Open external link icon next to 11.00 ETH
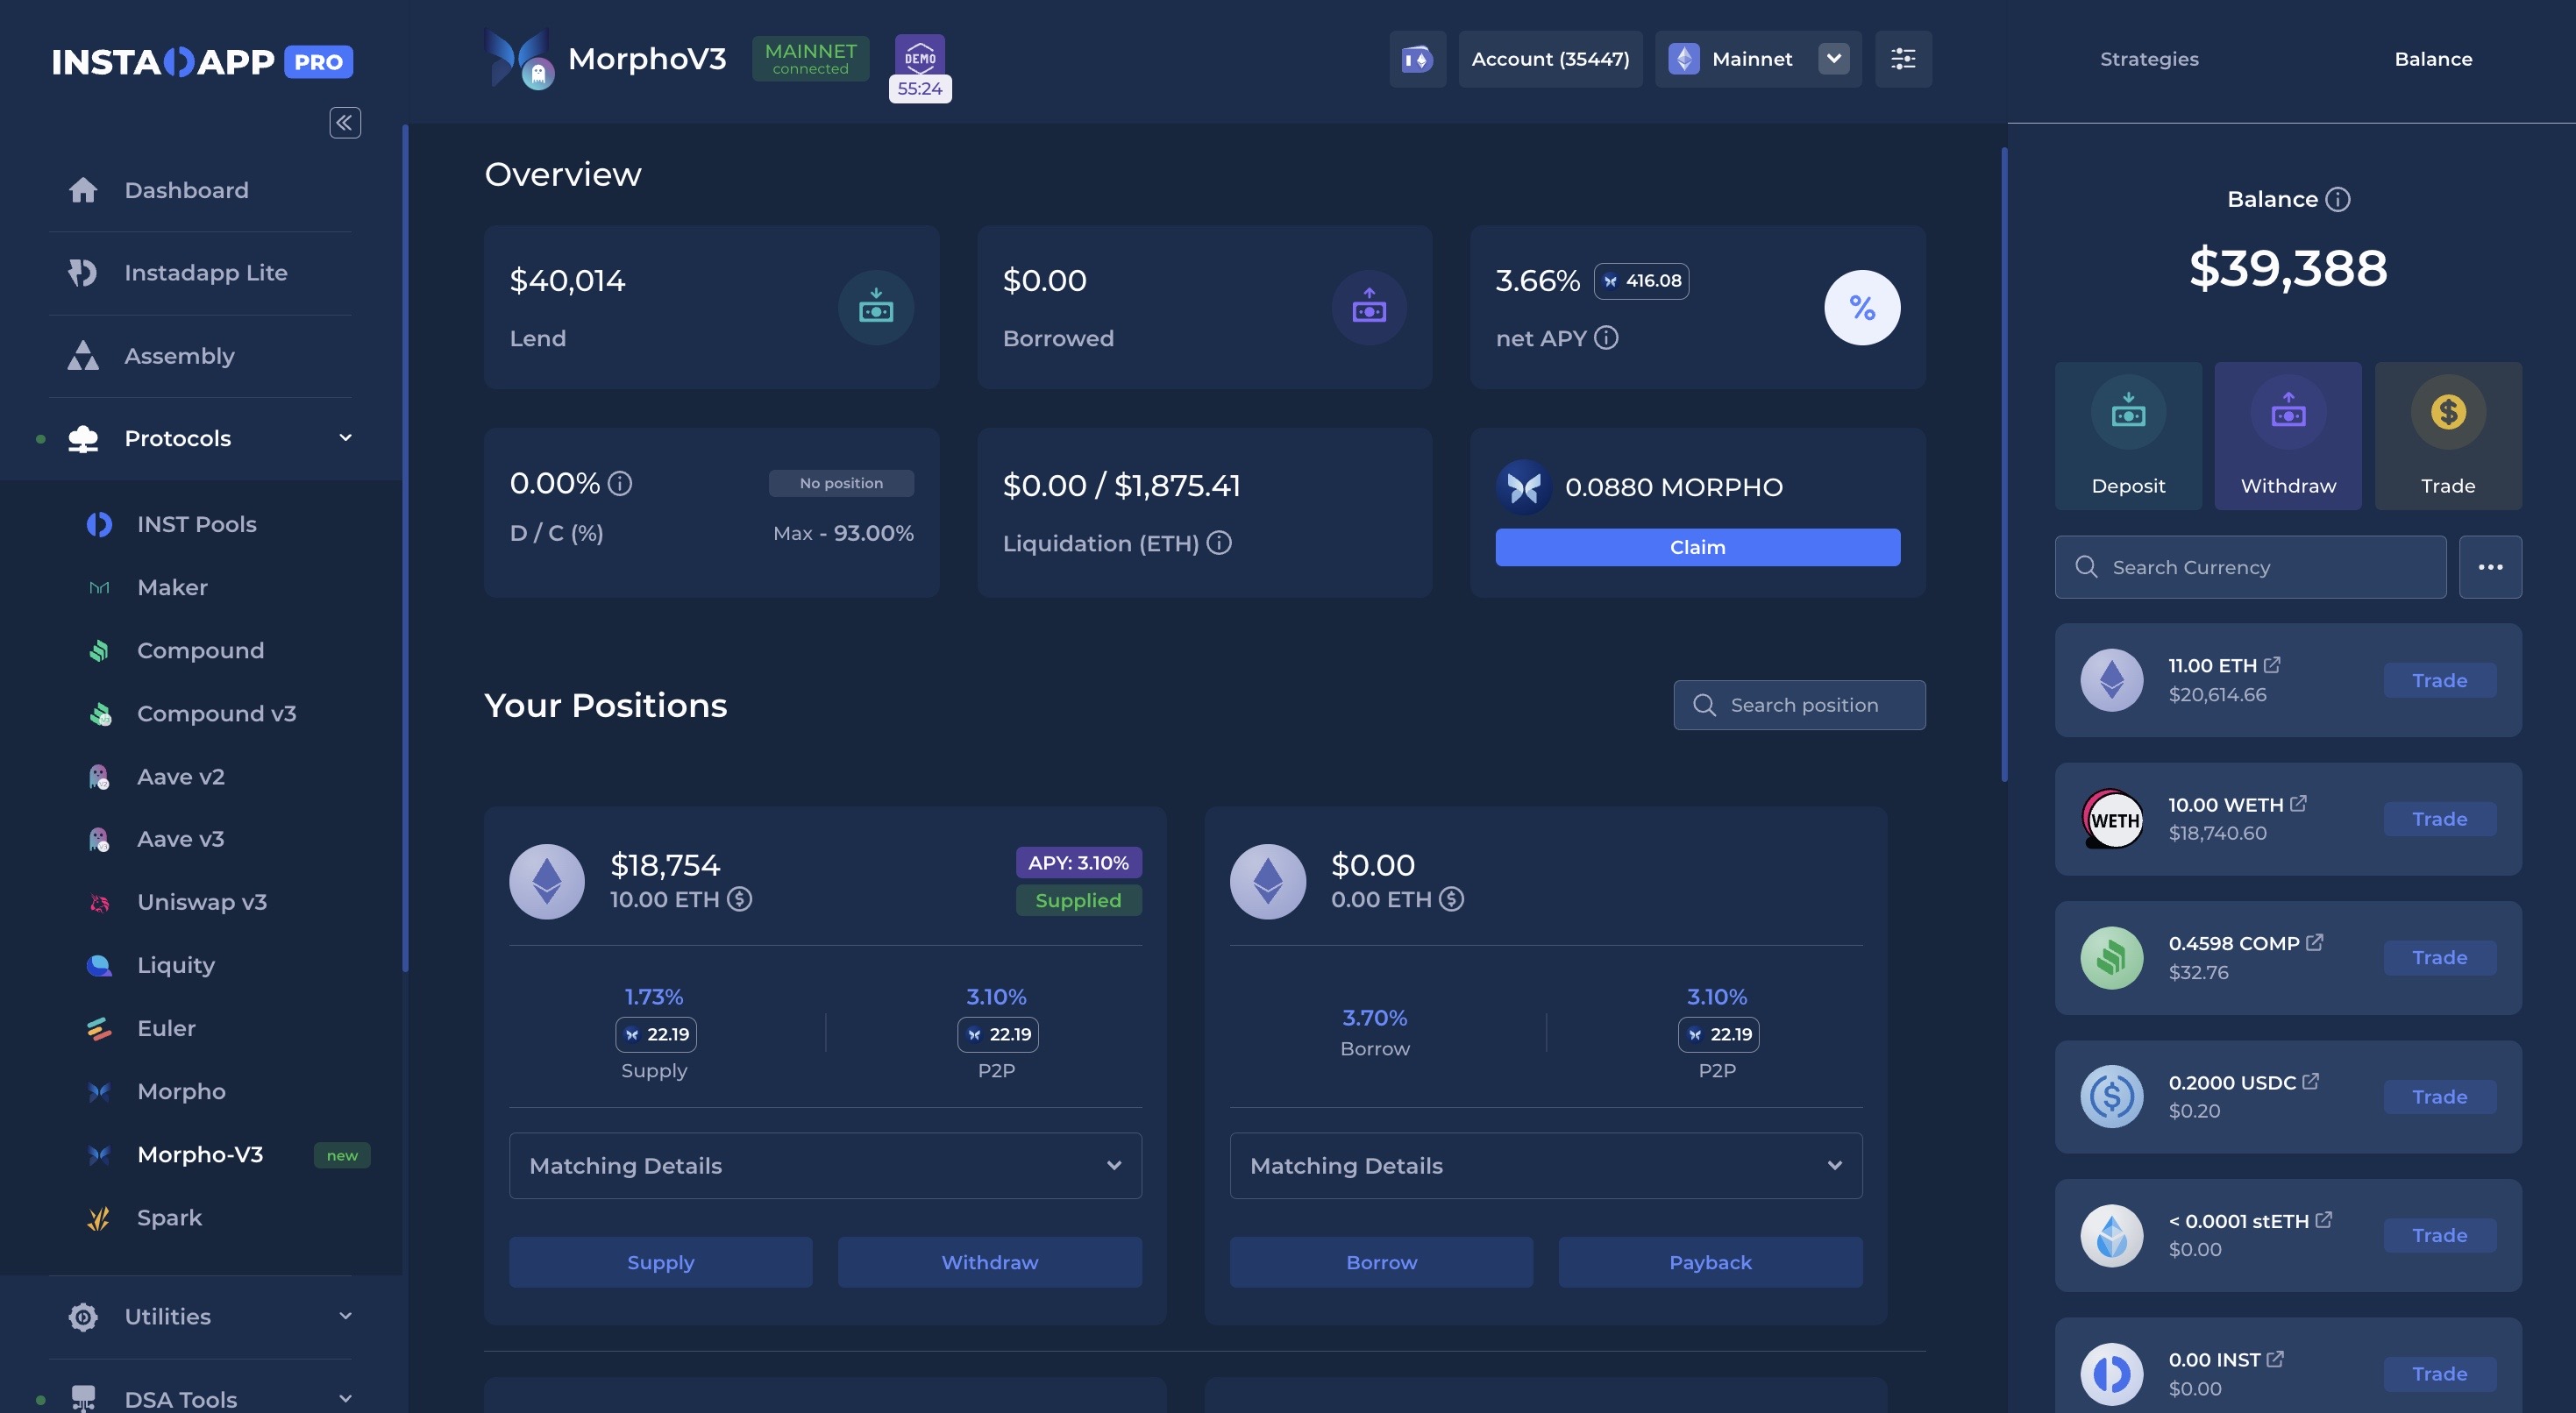Viewport: 2576px width, 1413px height. point(2272,665)
